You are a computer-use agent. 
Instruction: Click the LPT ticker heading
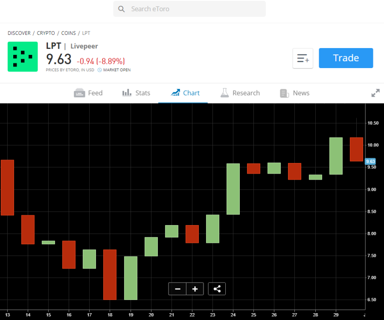click(53, 46)
